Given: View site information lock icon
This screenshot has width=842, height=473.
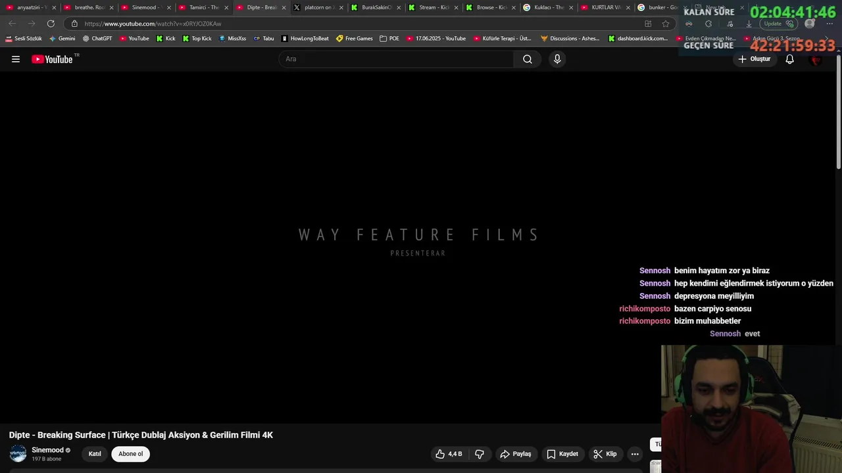Looking at the screenshot, I should tap(74, 24).
